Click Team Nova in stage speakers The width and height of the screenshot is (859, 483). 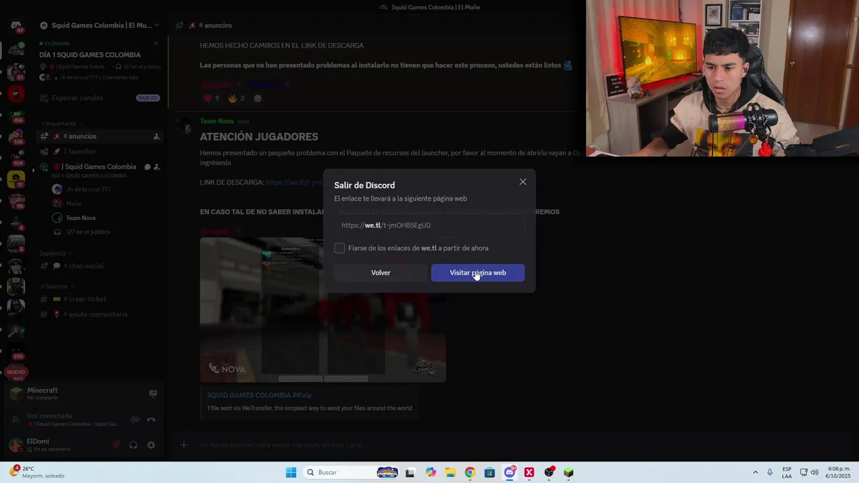(74, 217)
